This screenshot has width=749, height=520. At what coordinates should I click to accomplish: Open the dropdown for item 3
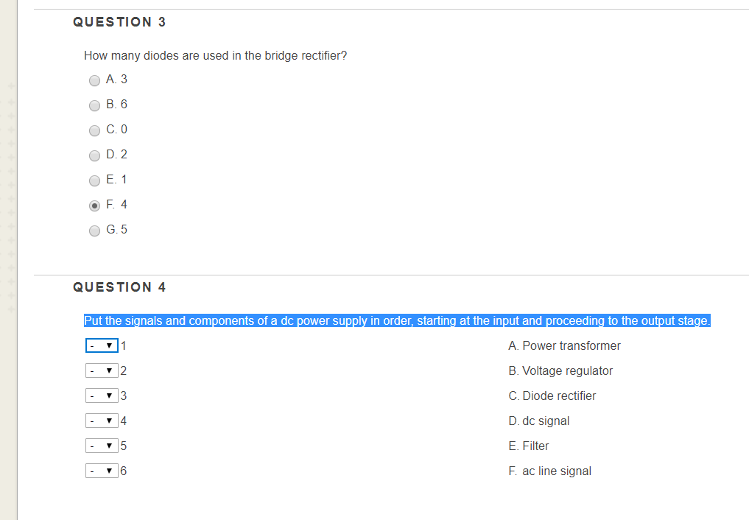click(x=102, y=396)
